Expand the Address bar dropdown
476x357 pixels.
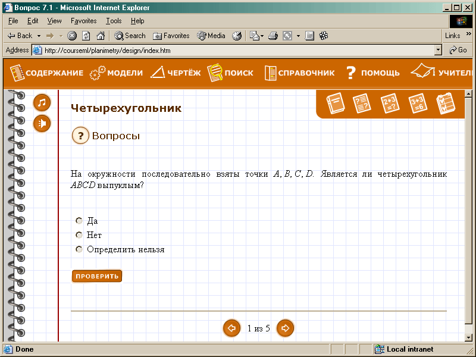[439, 51]
